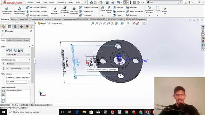Open Edge browser from taskbar

click(77, 112)
